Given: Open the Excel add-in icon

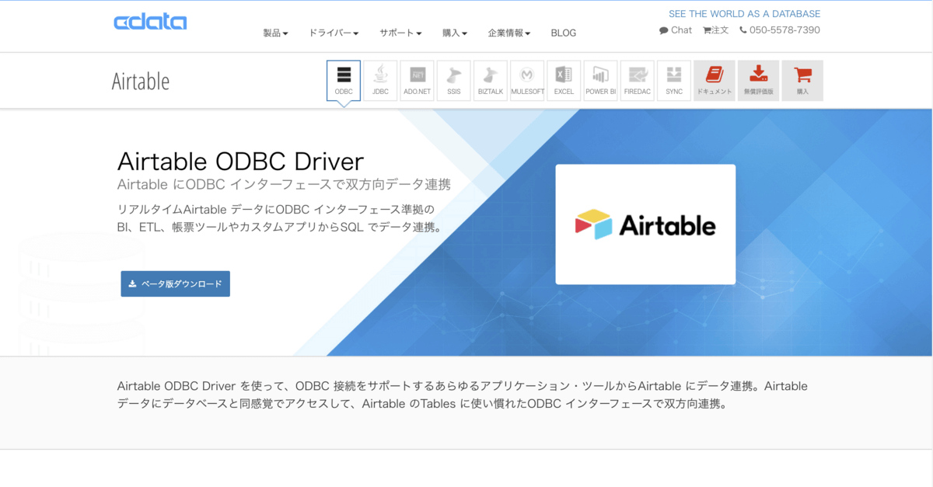Looking at the screenshot, I should 564,81.
